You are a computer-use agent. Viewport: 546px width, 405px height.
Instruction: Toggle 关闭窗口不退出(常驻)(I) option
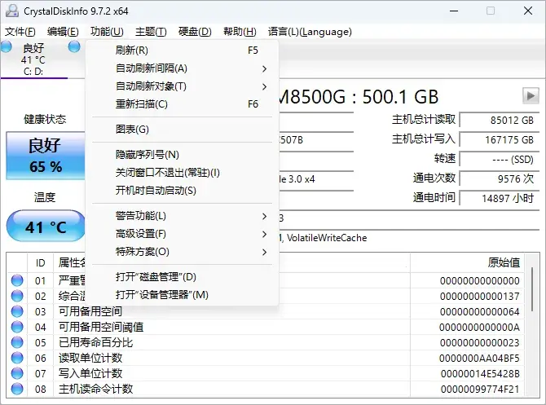click(182, 173)
